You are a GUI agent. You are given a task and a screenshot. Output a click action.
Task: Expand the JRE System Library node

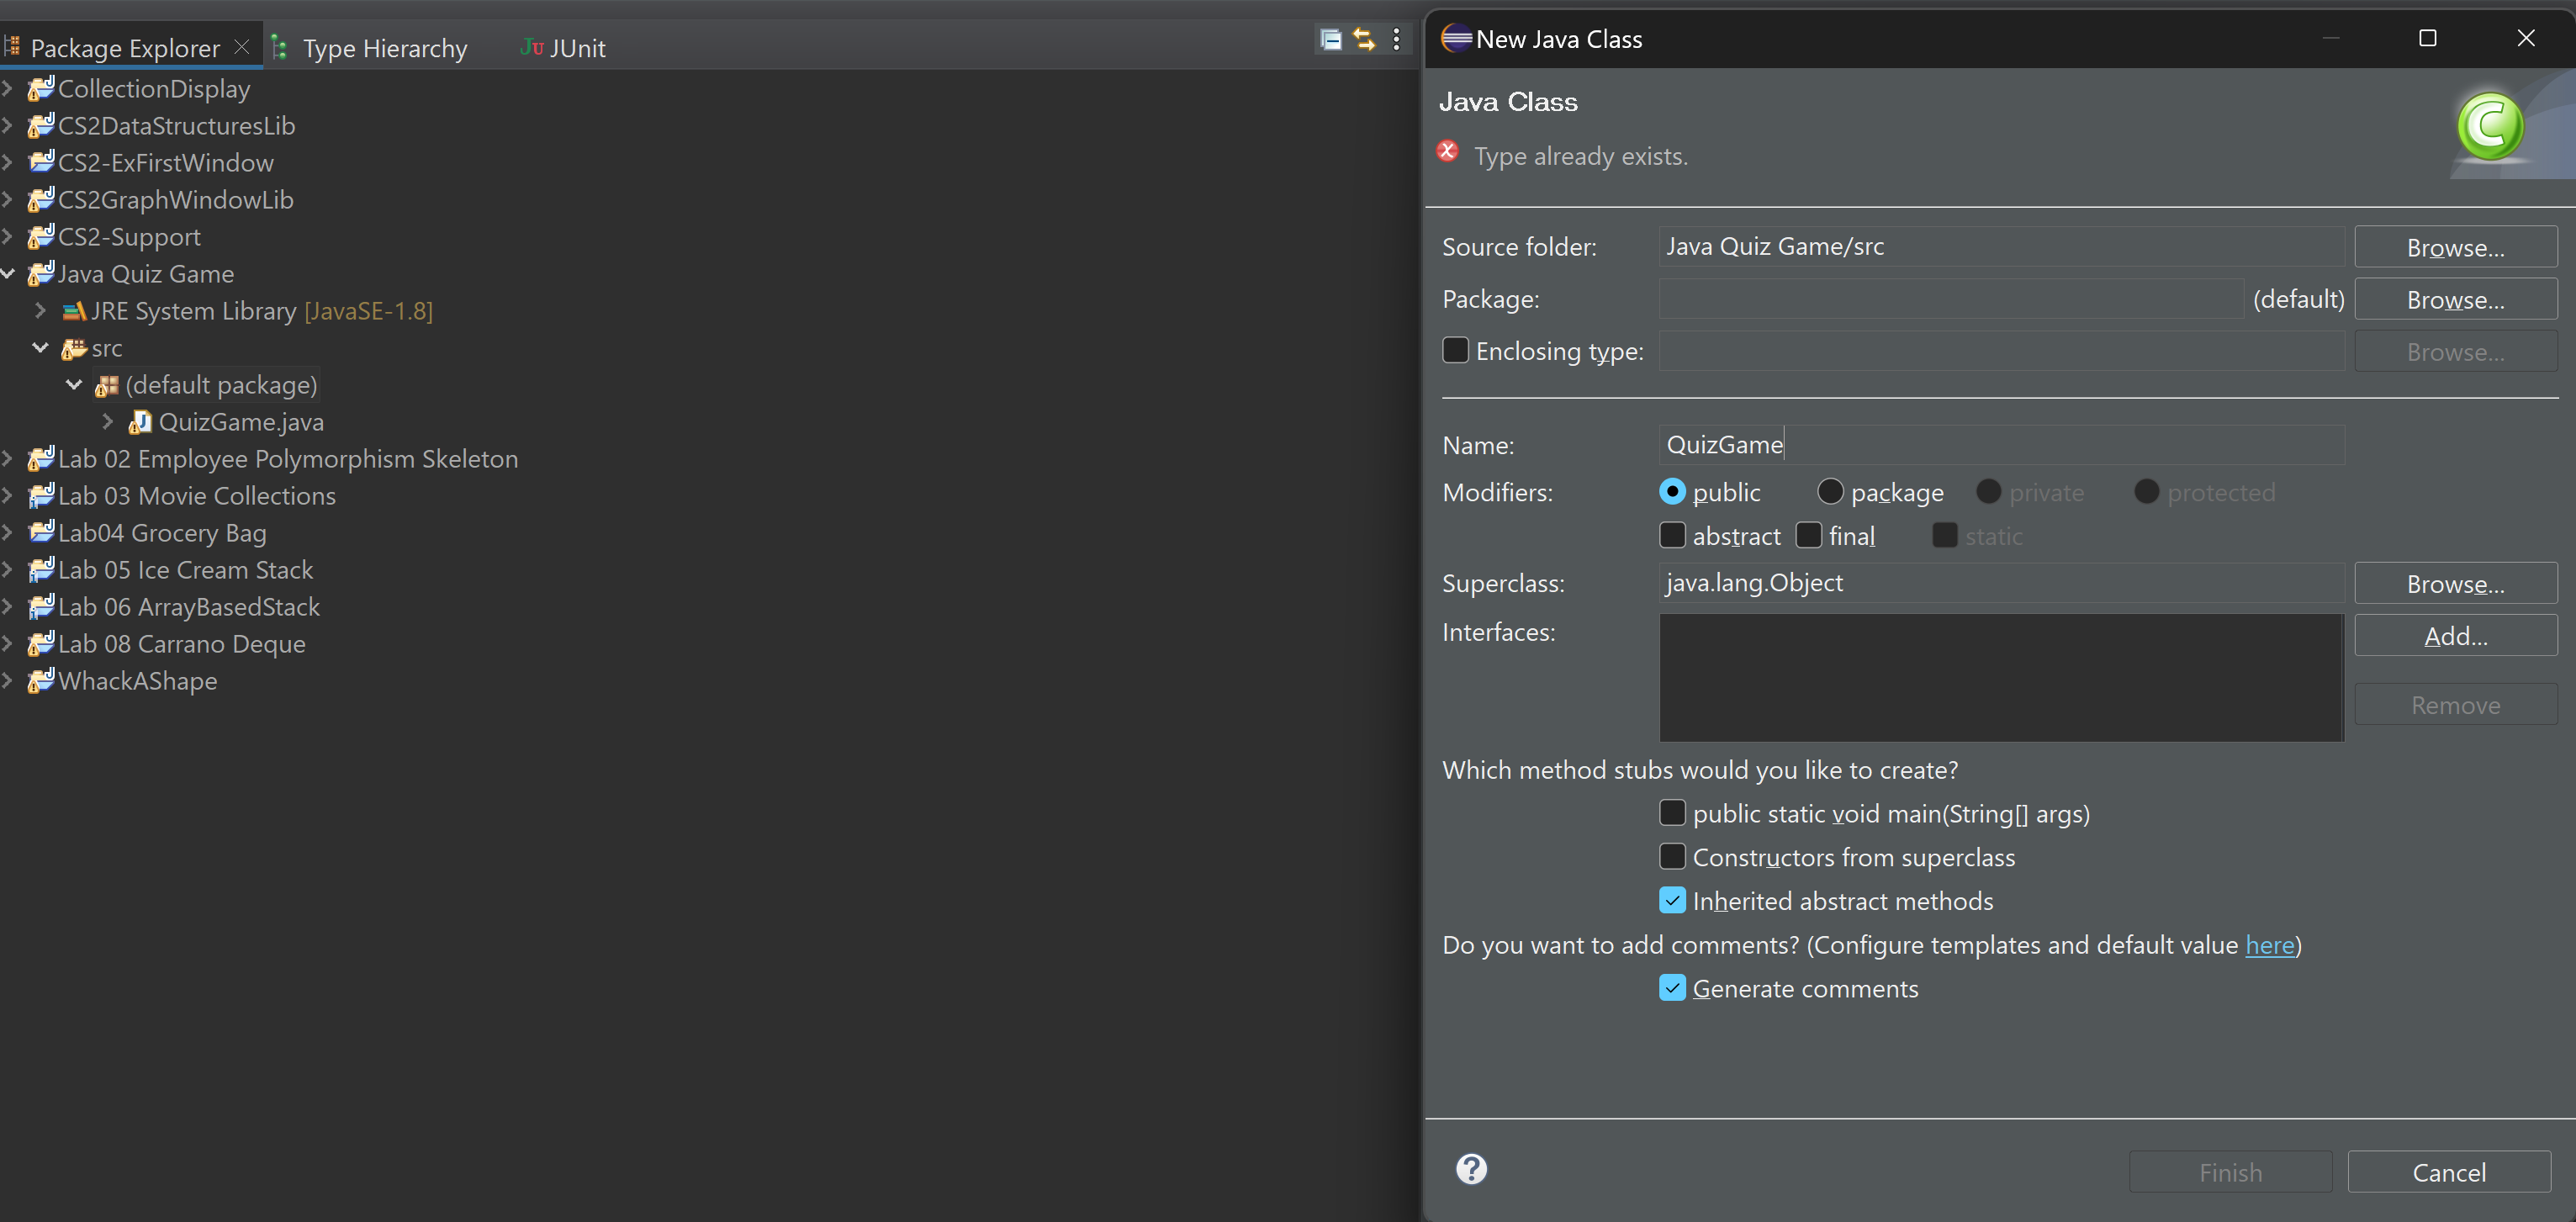(x=41, y=311)
